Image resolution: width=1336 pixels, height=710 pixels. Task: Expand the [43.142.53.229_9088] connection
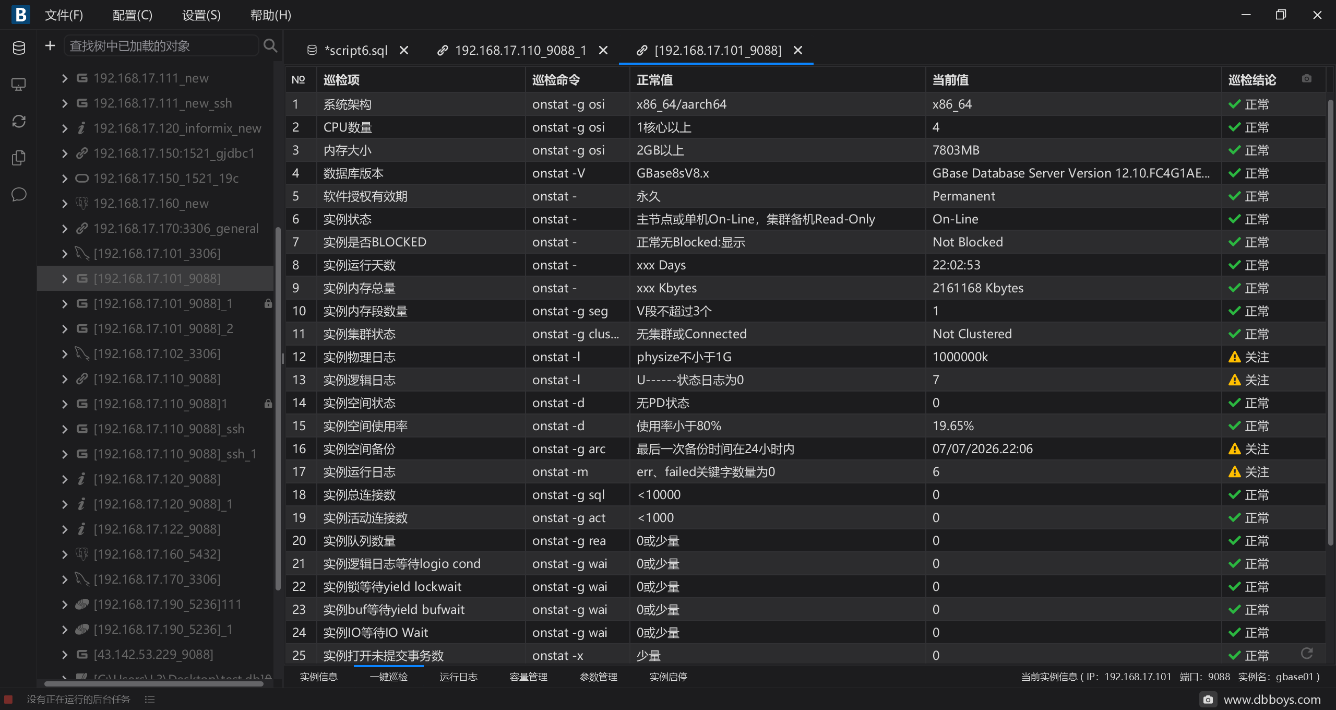pos(65,655)
